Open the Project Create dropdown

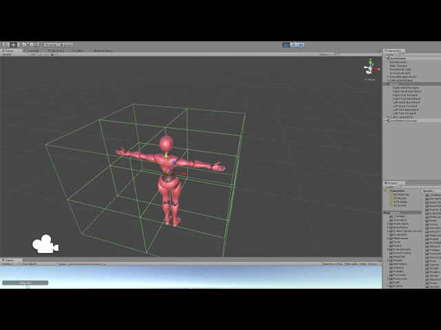pos(391,186)
